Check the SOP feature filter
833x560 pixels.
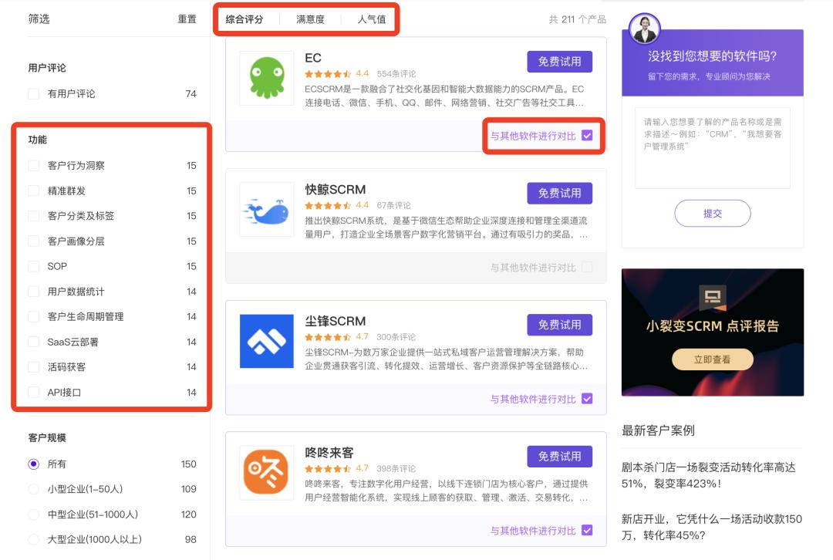point(33,266)
